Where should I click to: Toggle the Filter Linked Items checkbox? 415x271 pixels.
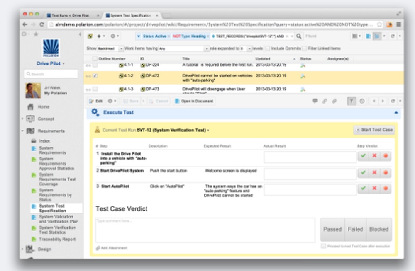point(304,48)
